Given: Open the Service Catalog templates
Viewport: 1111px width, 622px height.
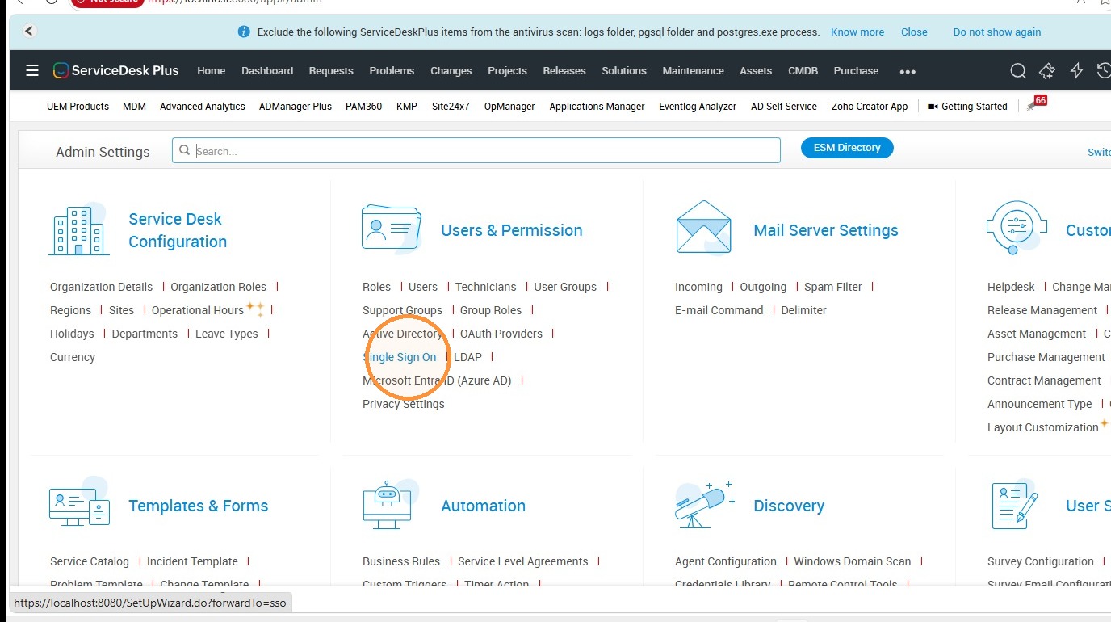Looking at the screenshot, I should (90, 561).
